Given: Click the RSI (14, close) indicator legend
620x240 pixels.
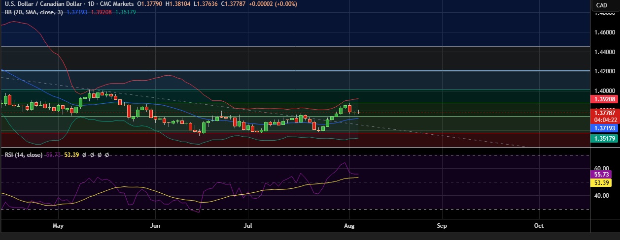Looking at the screenshot, I should pyautogui.click(x=23, y=154).
